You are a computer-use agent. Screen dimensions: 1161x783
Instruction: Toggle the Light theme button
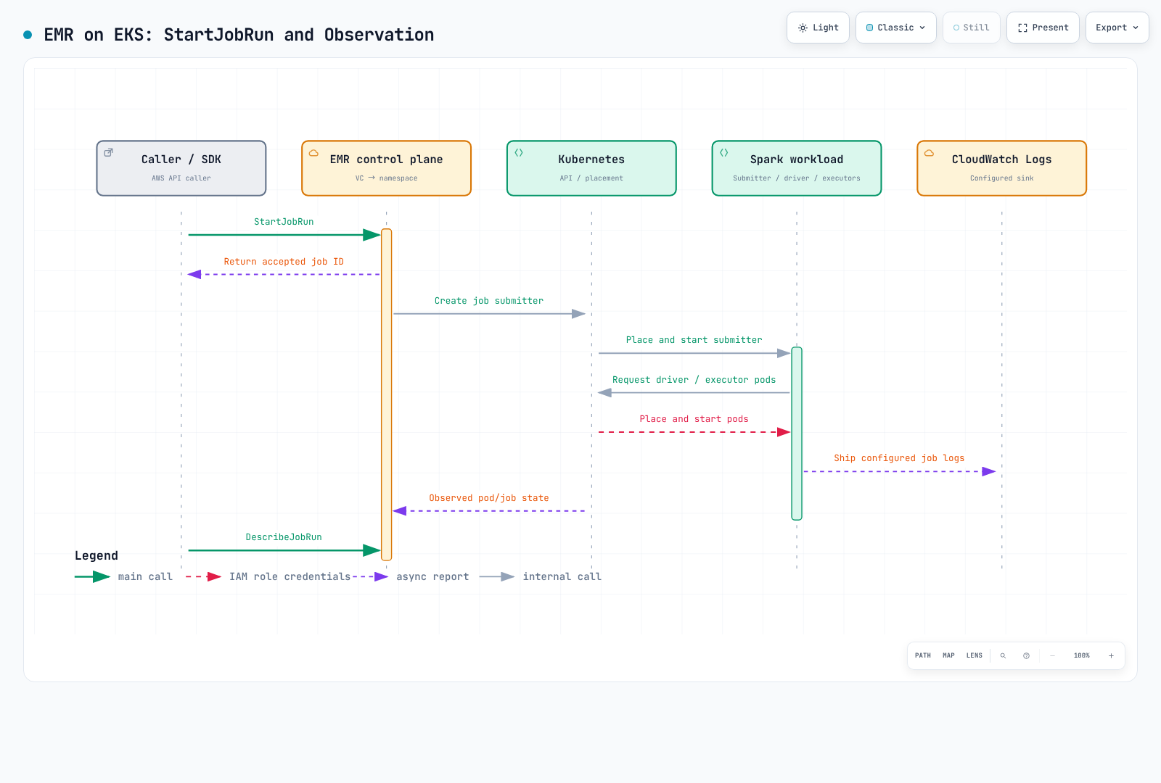(818, 28)
